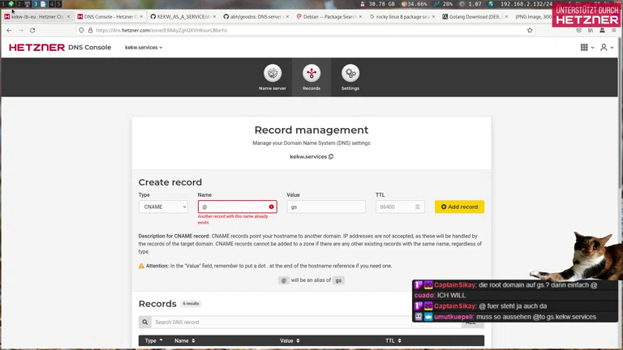This screenshot has height=350, width=623.
Task: Click the TTL input field
Action: (400, 207)
